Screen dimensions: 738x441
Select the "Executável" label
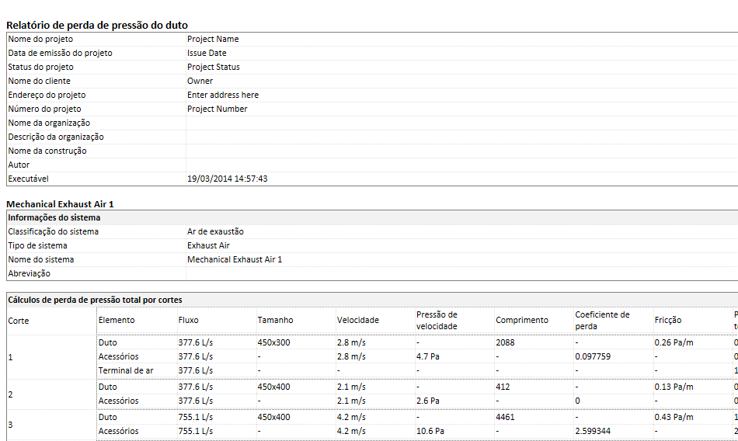28,179
